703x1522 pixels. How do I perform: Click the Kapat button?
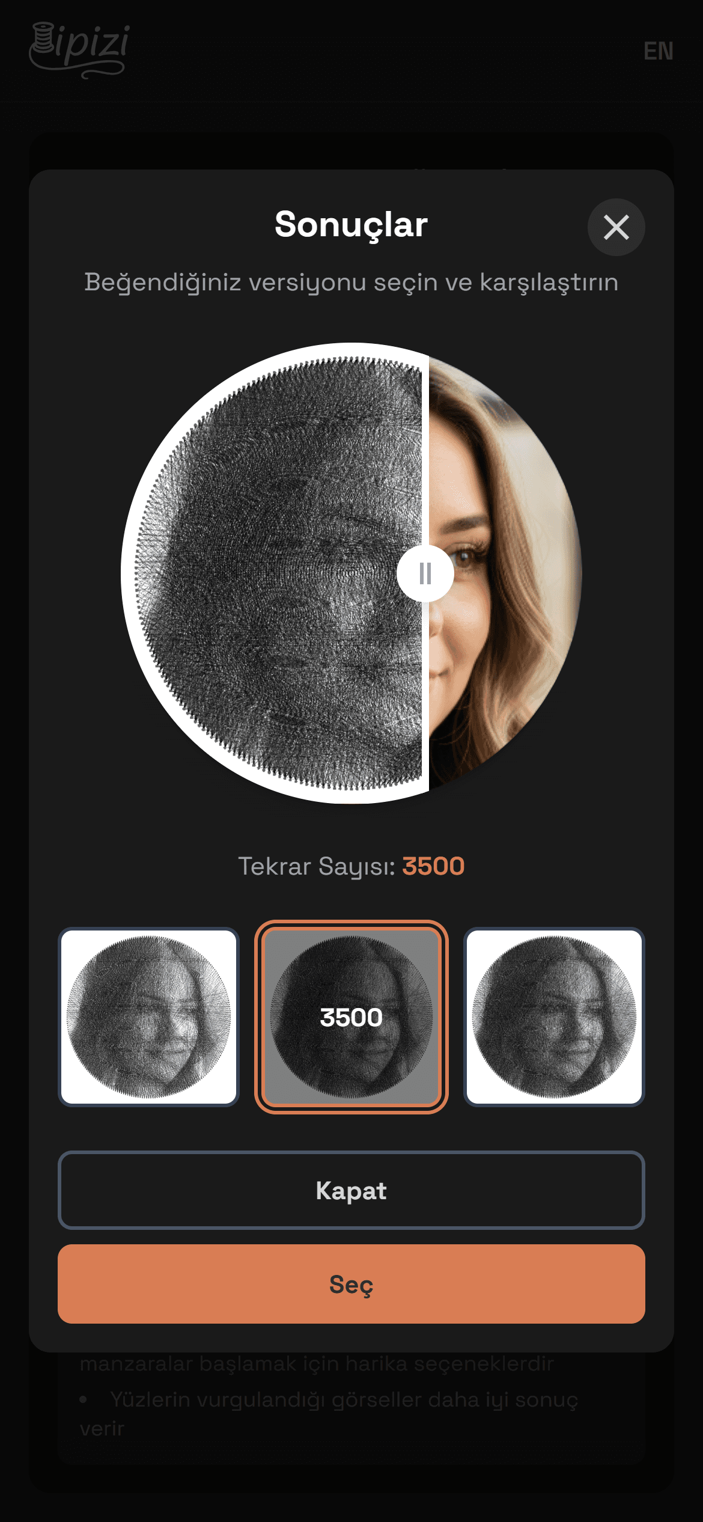point(351,1190)
